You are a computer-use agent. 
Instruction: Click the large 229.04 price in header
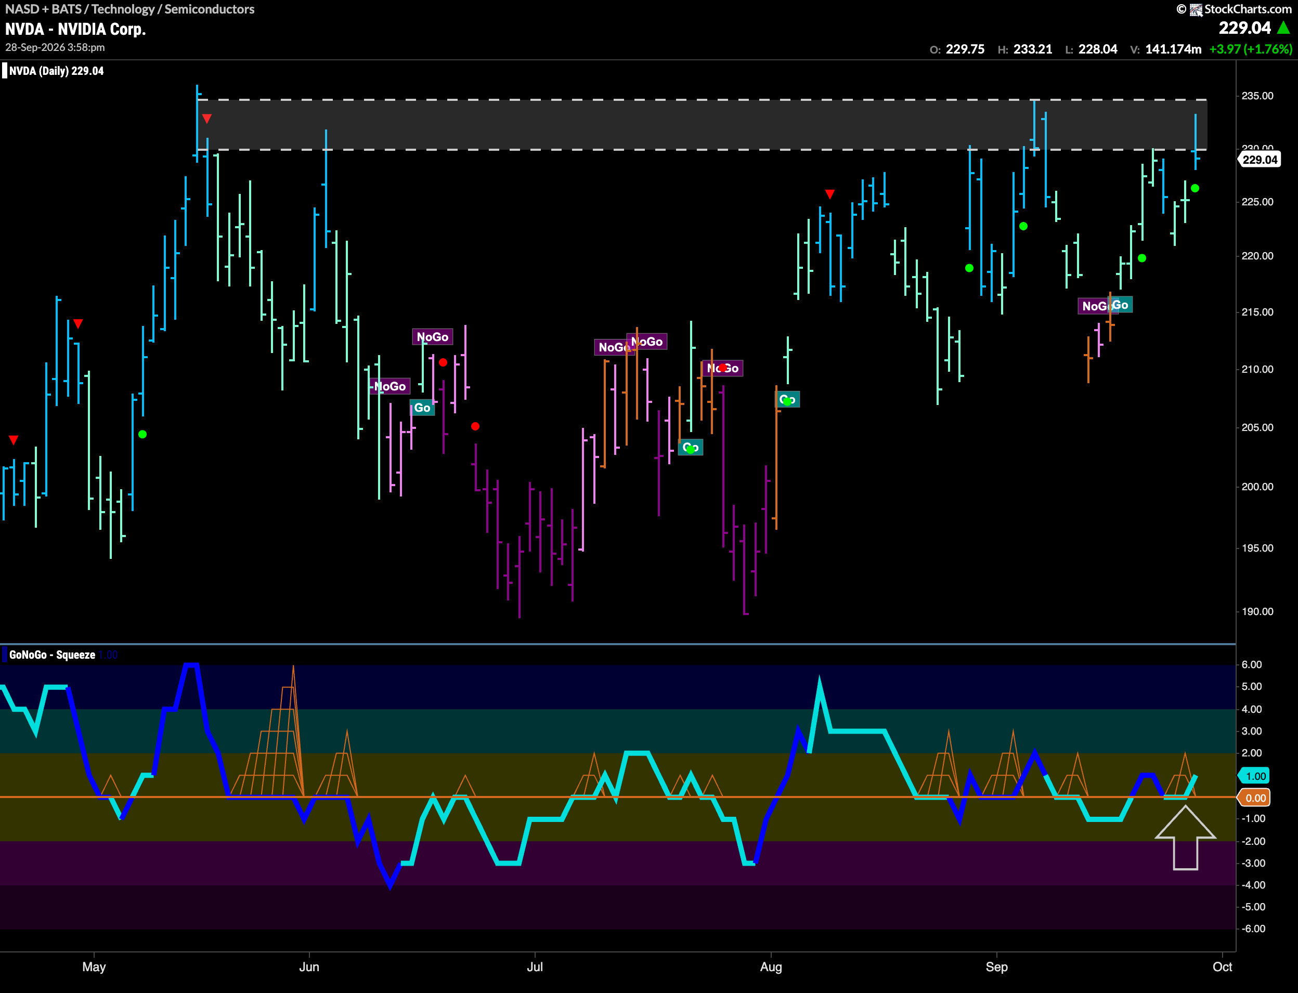coord(1245,28)
